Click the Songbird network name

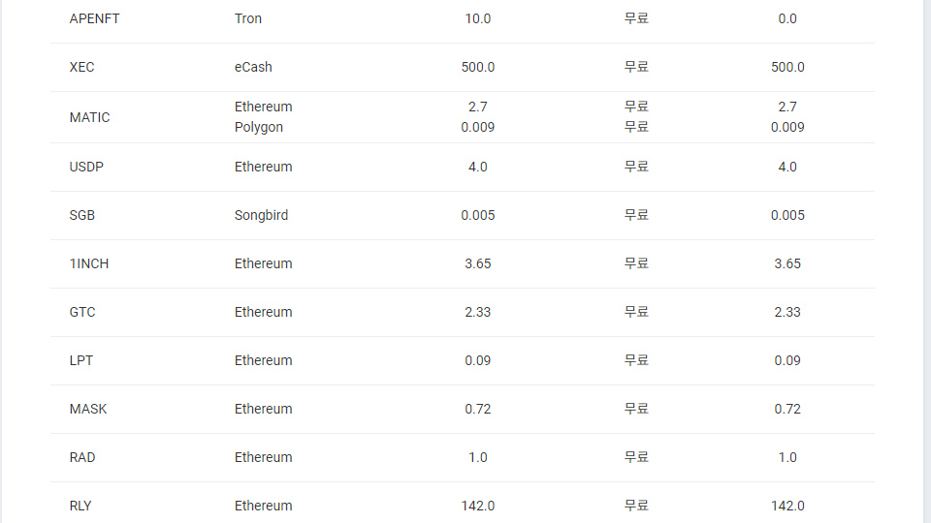point(261,215)
